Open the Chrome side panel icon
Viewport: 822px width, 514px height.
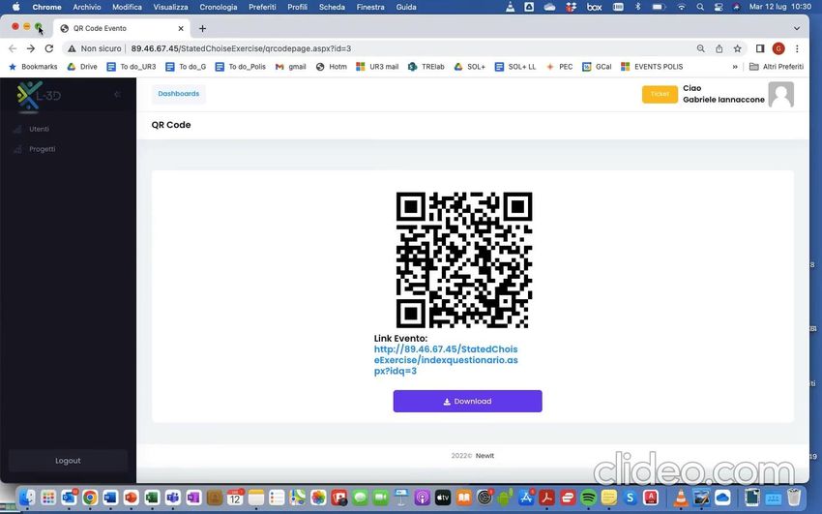760,48
